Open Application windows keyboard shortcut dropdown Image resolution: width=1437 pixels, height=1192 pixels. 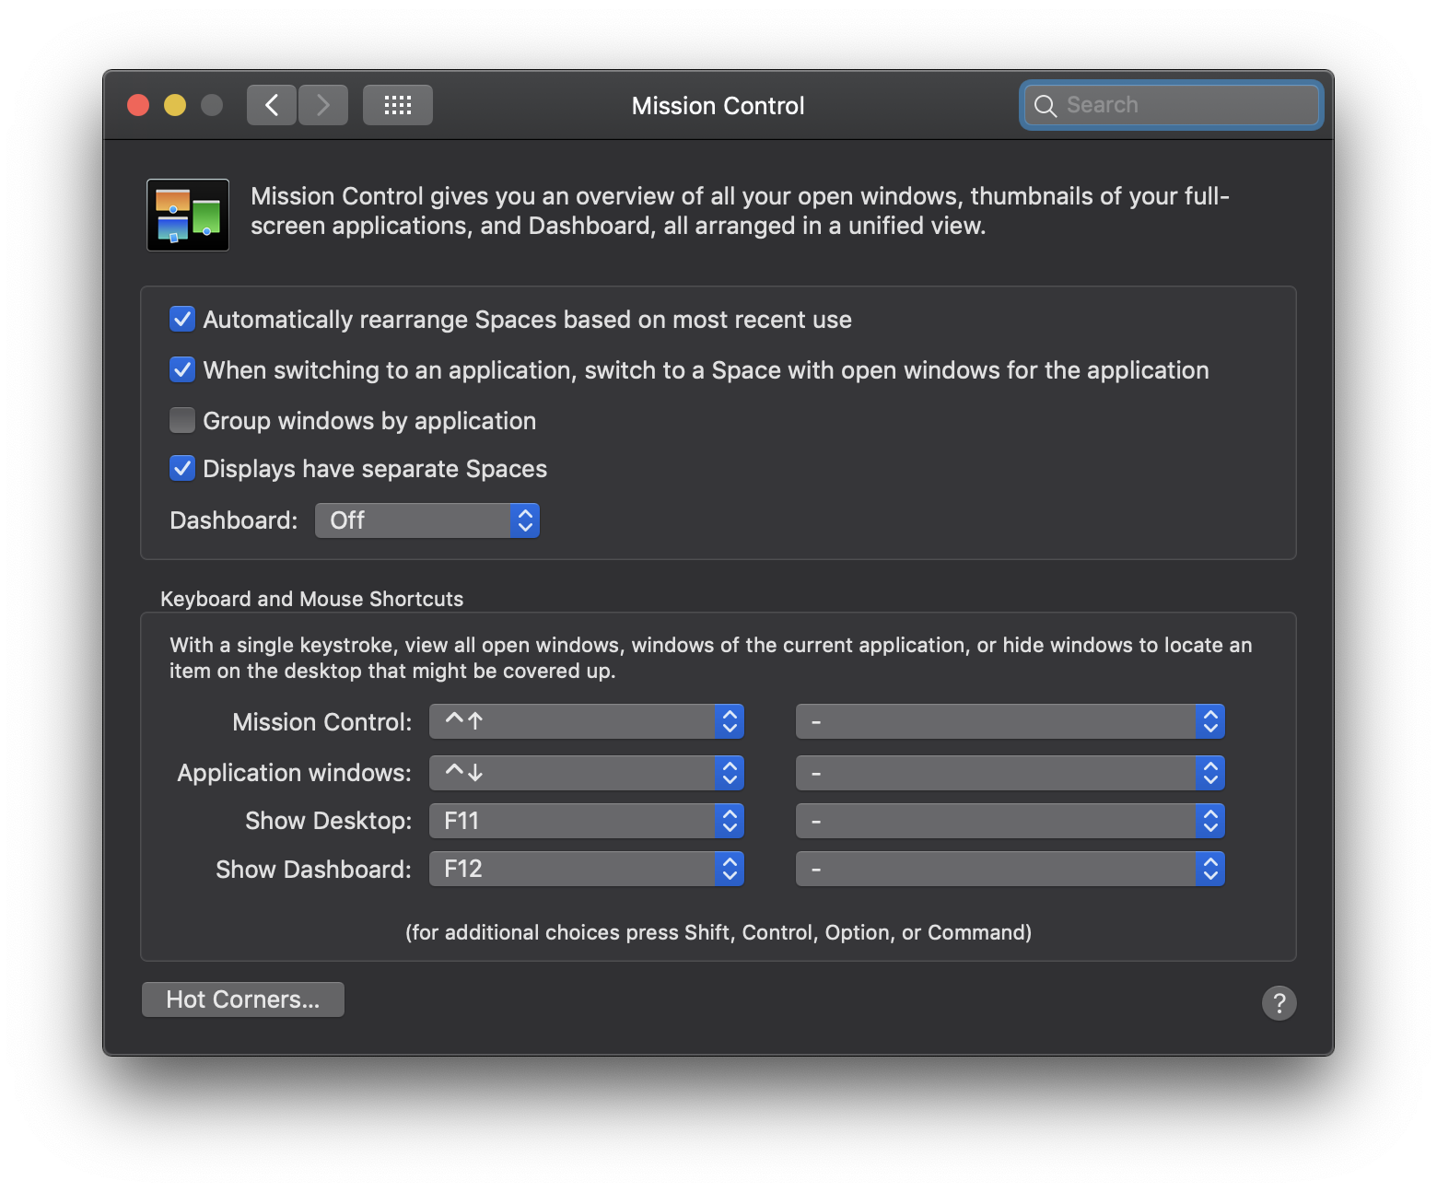[x=587, y=773]
